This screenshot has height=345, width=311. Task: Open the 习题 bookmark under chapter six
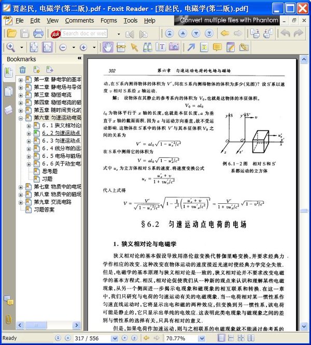click(47, 179)
